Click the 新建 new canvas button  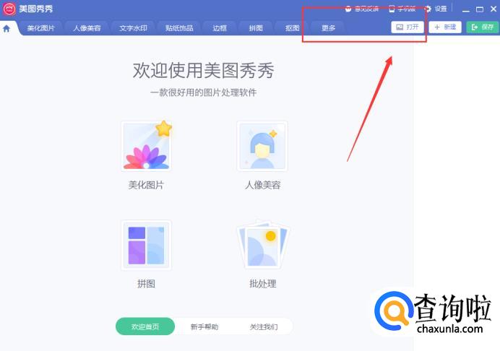click(x=445, y=27)
